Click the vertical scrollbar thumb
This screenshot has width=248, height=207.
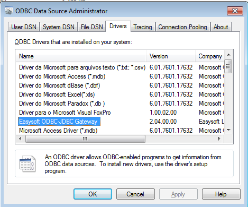click(228, 66)
